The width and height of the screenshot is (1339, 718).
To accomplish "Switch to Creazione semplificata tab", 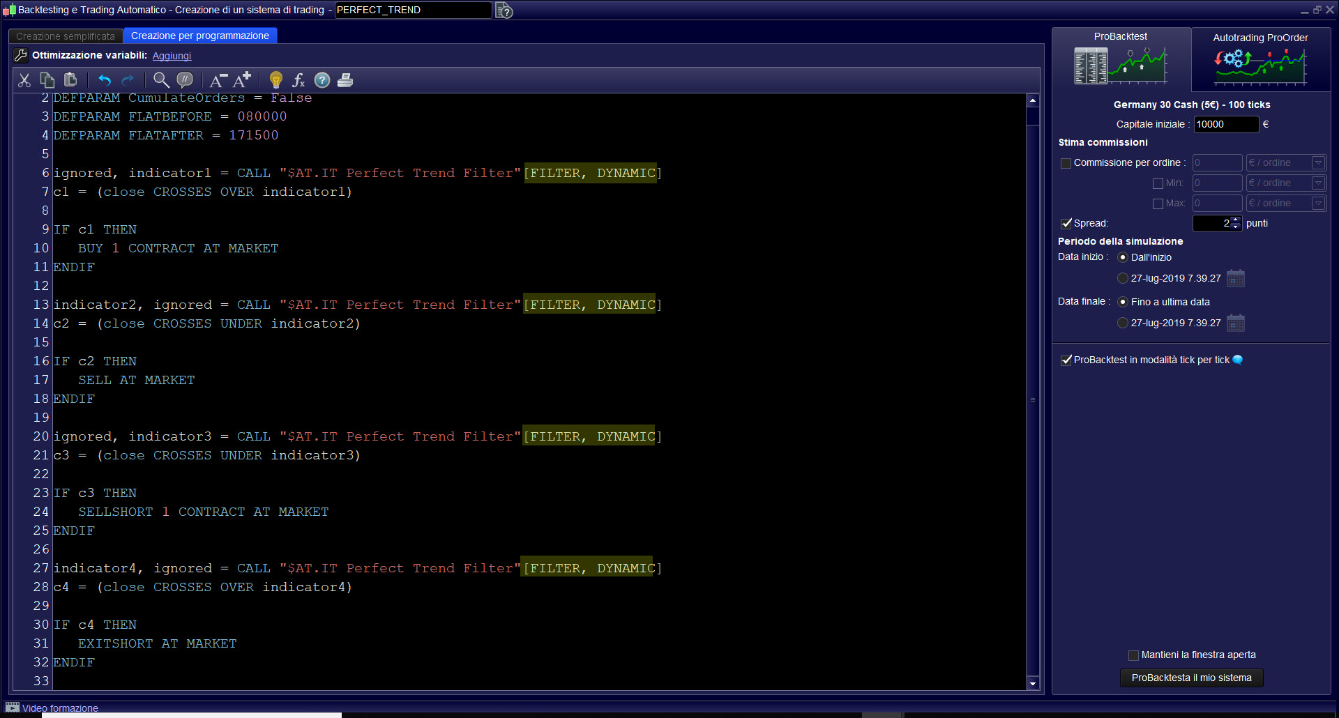I will [x=66, y=36].
